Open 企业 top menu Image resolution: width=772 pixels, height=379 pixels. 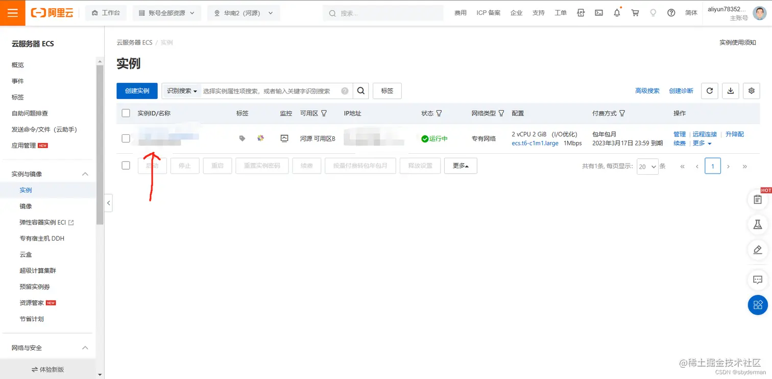pyautogui.click(x=517, y=13)
